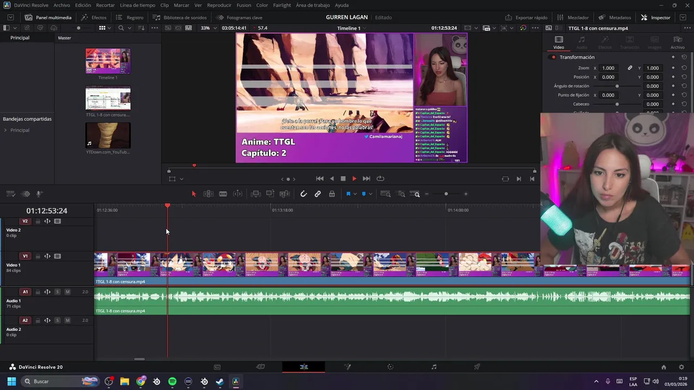Toggle timeline Snapping magnet icon
The height and width of the screenshot is (390, 694).
pos(304,194)
